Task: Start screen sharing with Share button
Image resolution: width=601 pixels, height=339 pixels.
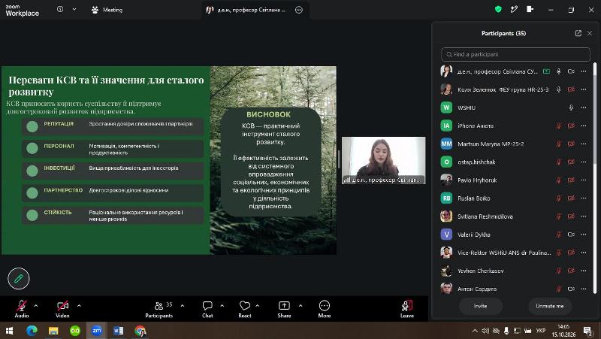Action: [284, 309]
